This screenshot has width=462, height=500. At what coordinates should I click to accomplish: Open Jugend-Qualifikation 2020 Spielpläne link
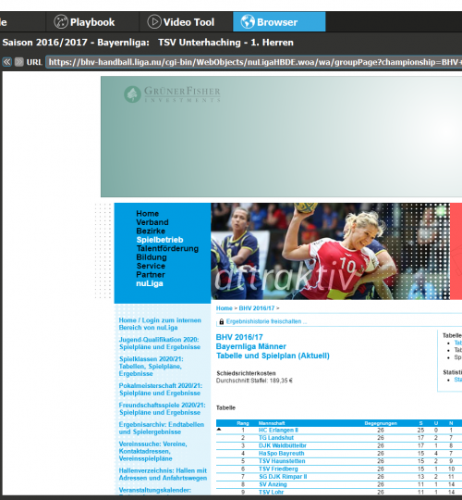(160, 344)
